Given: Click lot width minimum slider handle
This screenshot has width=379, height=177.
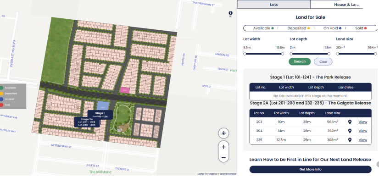Looking at the screenshot, I should [245, 54].
